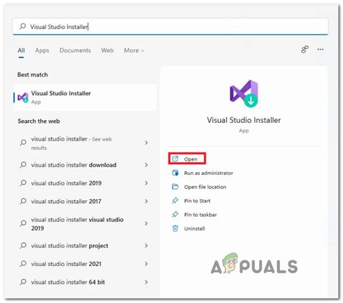Choose visual studio installer 2017 web suggestion
This screenshot has height=303, width=343.
pyautogui.click(x=85, y=201)
